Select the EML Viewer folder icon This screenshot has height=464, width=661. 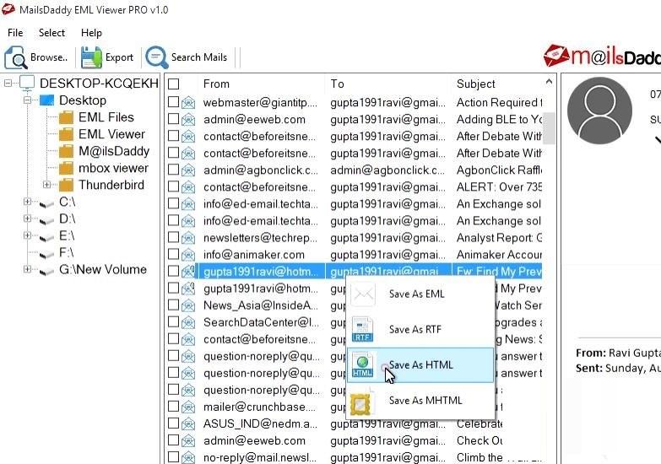click(x=66, y=134)
